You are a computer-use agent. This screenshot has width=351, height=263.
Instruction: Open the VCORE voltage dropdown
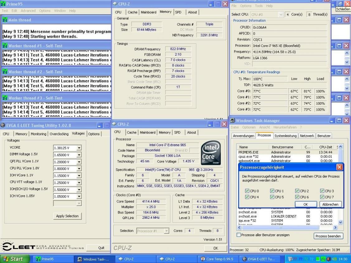coord(79,148)
